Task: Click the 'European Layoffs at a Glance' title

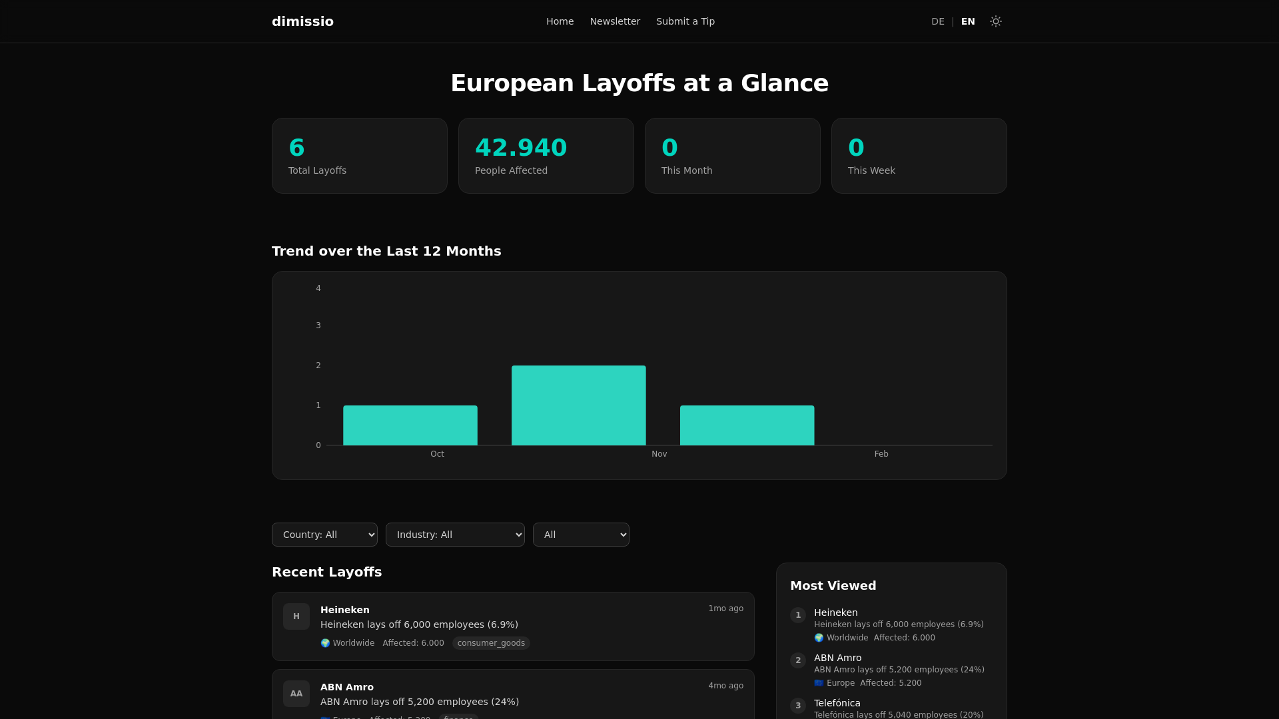Action: point(639,83)
